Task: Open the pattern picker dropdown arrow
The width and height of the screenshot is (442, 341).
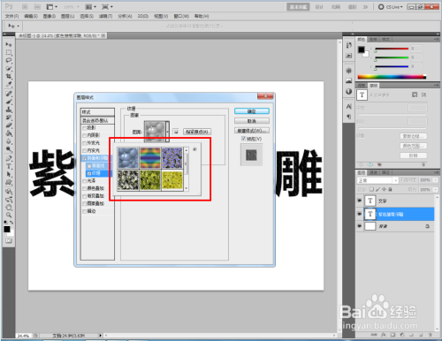Action: [x=167, y=132]
